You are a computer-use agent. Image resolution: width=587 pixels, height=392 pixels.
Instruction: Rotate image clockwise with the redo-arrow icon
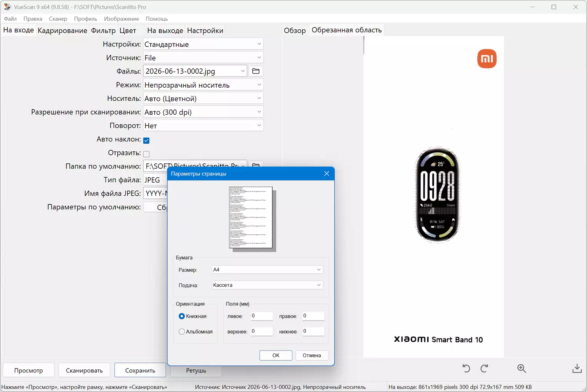tap(484, 369)
